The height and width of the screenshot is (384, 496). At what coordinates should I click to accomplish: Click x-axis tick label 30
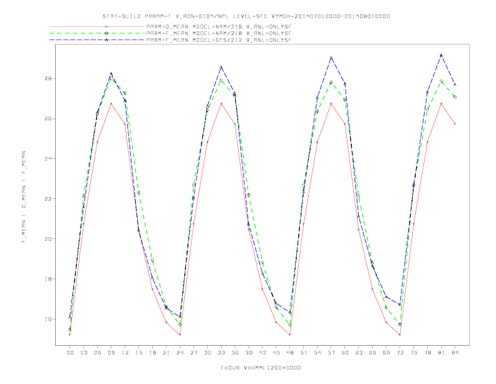point(207,353)
